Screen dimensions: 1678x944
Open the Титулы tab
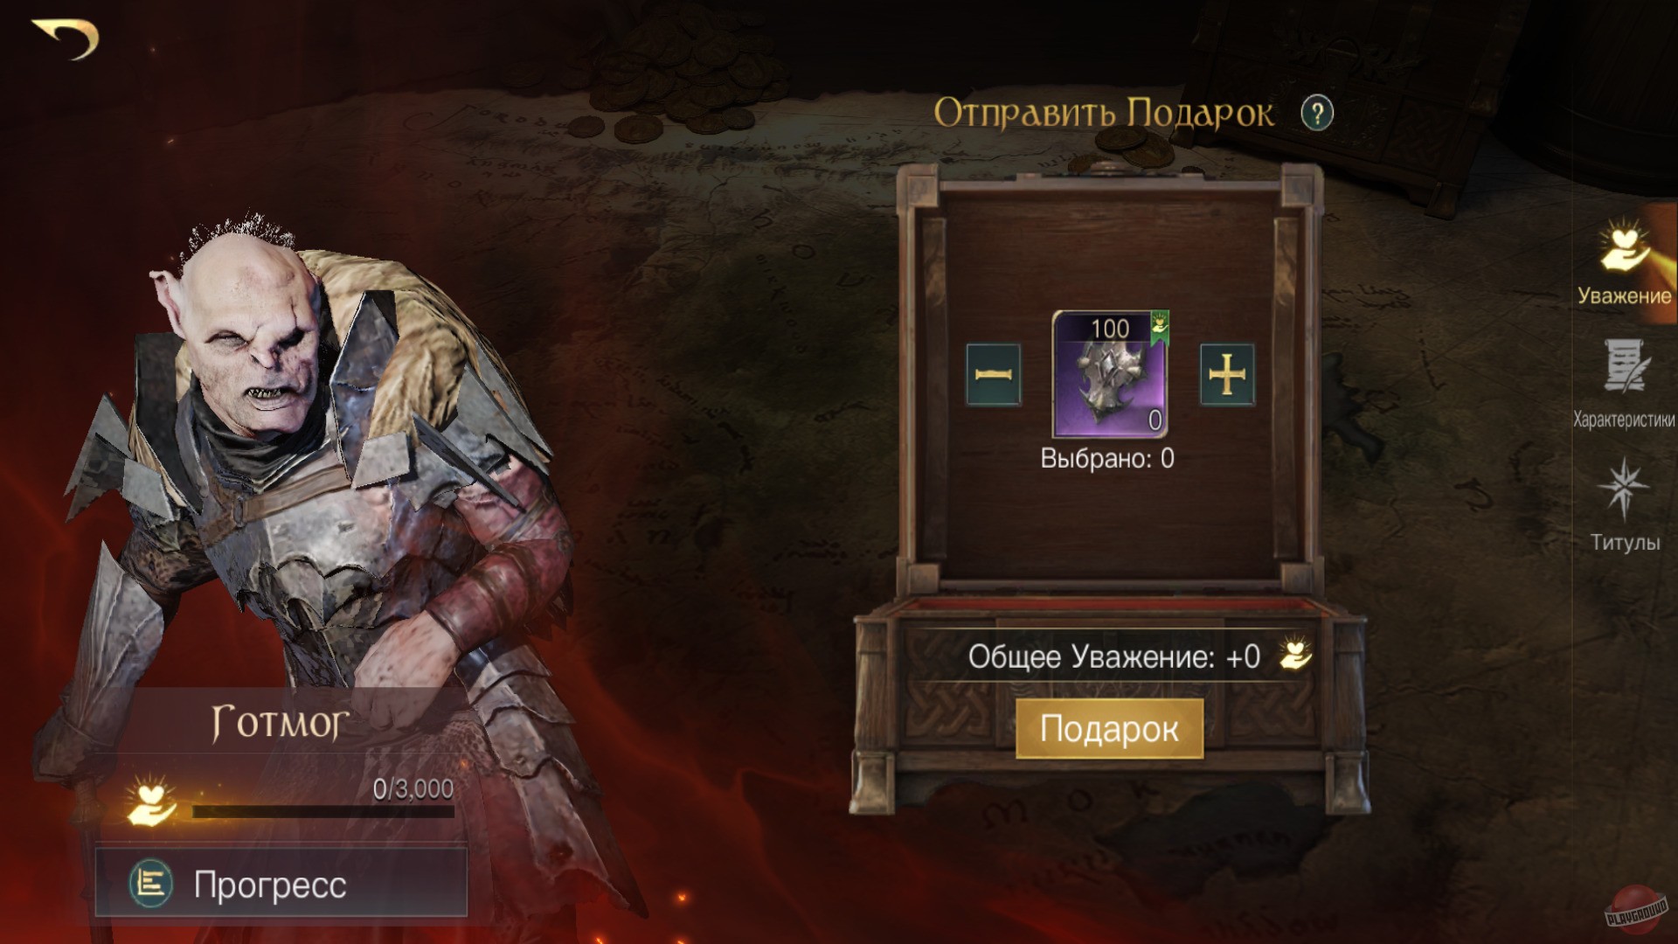coord(1625,505)
